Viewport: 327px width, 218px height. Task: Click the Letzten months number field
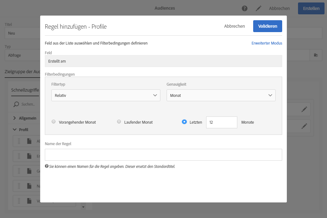tap(221, 122)
